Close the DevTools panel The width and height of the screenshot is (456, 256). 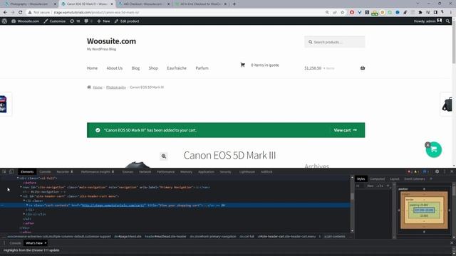(x=452, y=171)
